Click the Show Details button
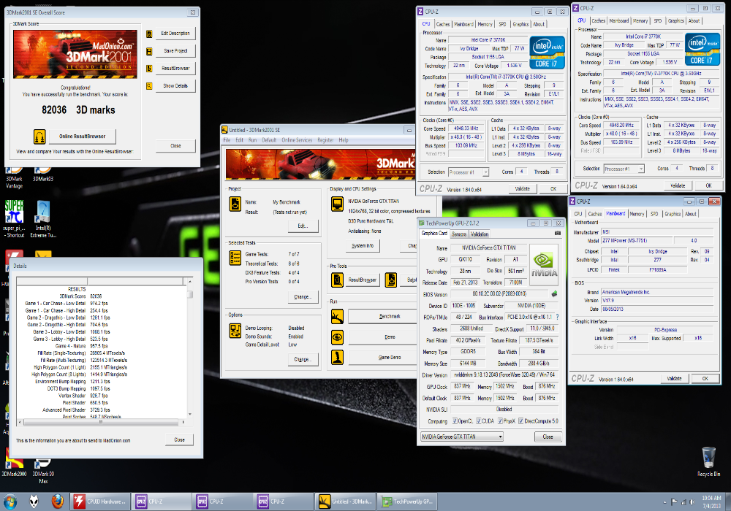Image resolution: width=731 pixels, height=511 pixels. [x=175, y=86]
